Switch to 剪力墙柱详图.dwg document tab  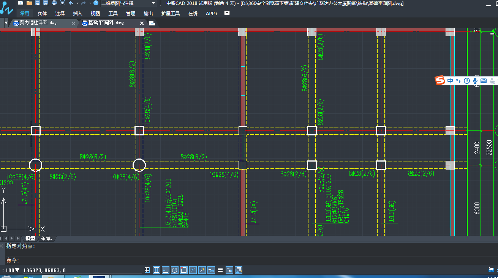[38, 23]
